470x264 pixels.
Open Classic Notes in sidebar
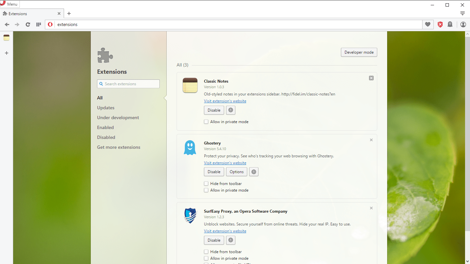pyautogui.click(x=6, y=38)
